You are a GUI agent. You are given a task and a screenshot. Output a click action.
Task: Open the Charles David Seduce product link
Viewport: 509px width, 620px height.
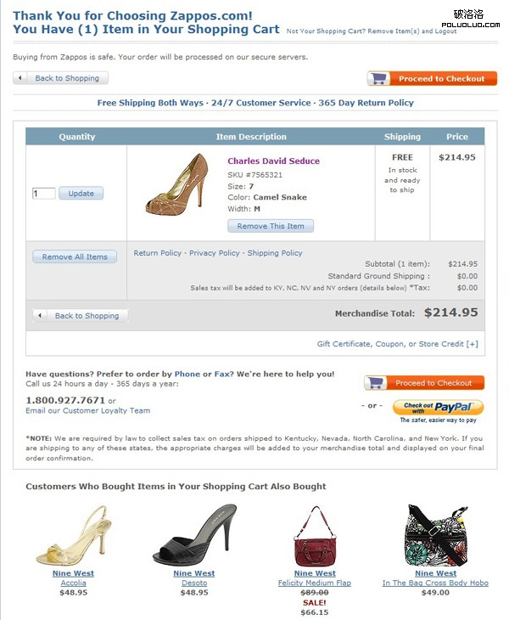pyautogui.click(x=273, y=161)
